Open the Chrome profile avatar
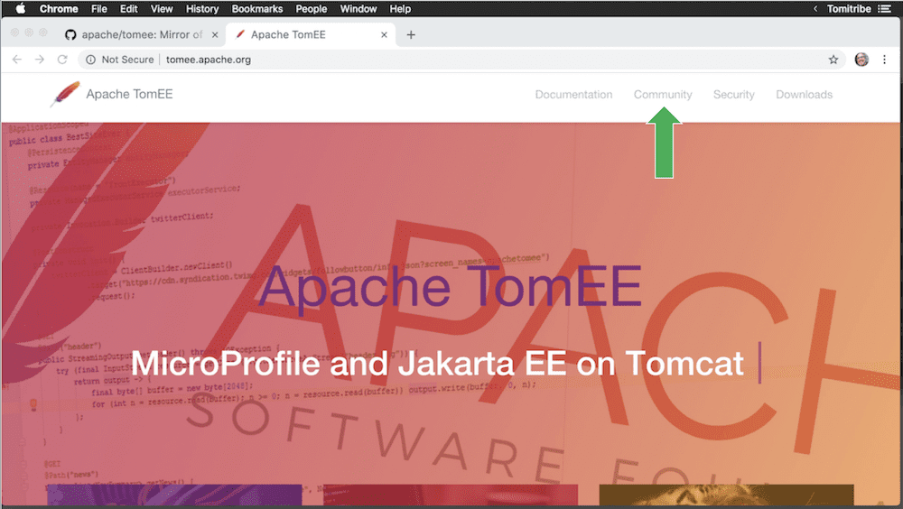The width and height of the screenshot is (903, 509). tap(861, 60)
